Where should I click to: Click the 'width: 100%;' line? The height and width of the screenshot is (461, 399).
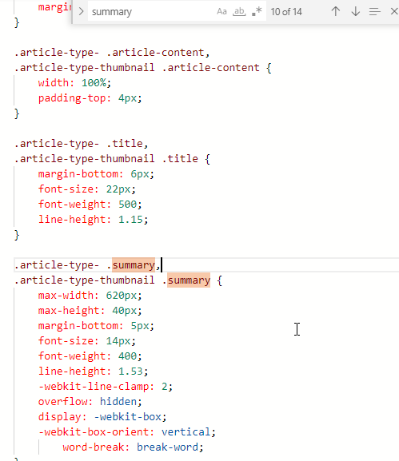click(x=74, y=83)
